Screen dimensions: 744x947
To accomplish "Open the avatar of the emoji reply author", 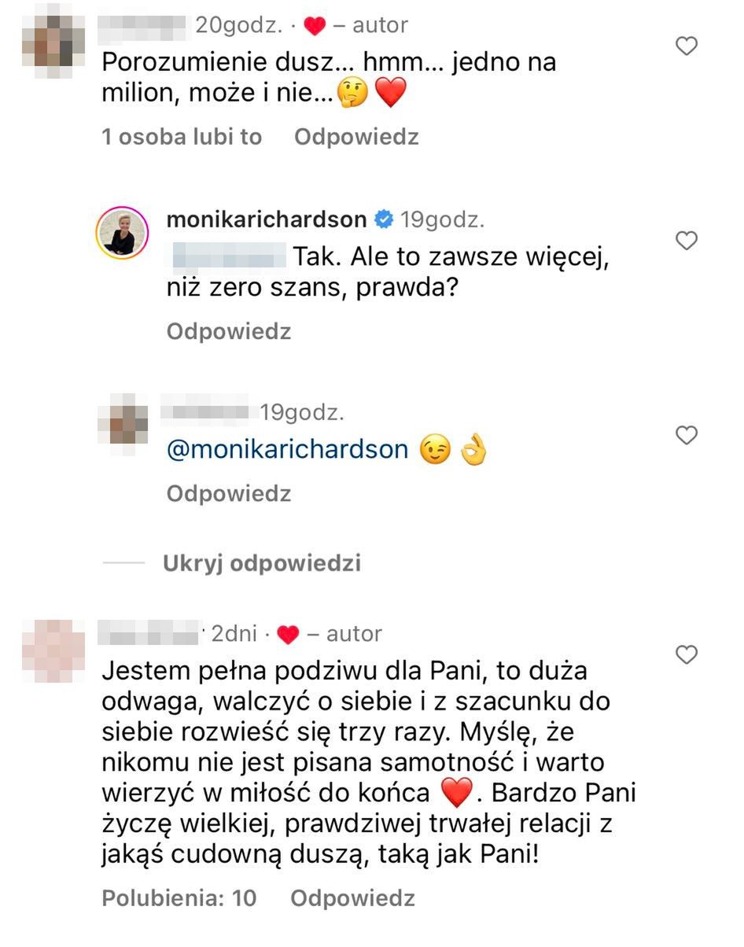I will pyautogui.click(x=122, y=429).
